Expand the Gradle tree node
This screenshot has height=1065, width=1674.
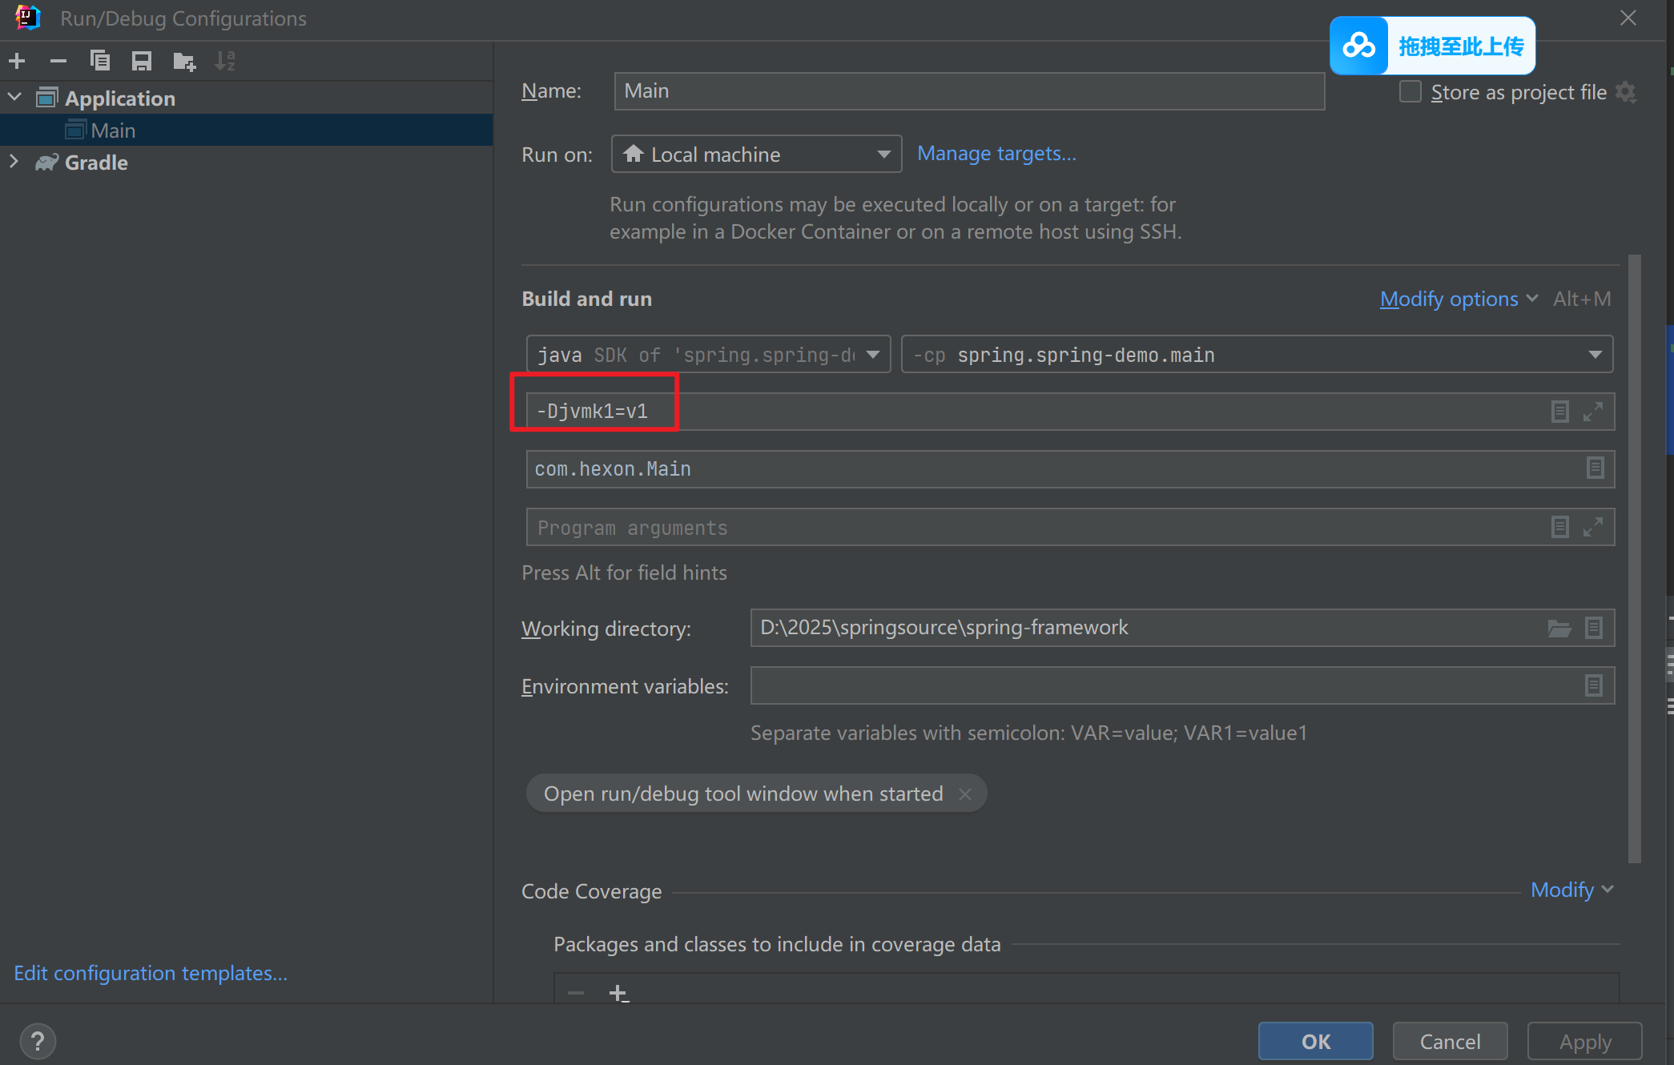tap(14, 162)
